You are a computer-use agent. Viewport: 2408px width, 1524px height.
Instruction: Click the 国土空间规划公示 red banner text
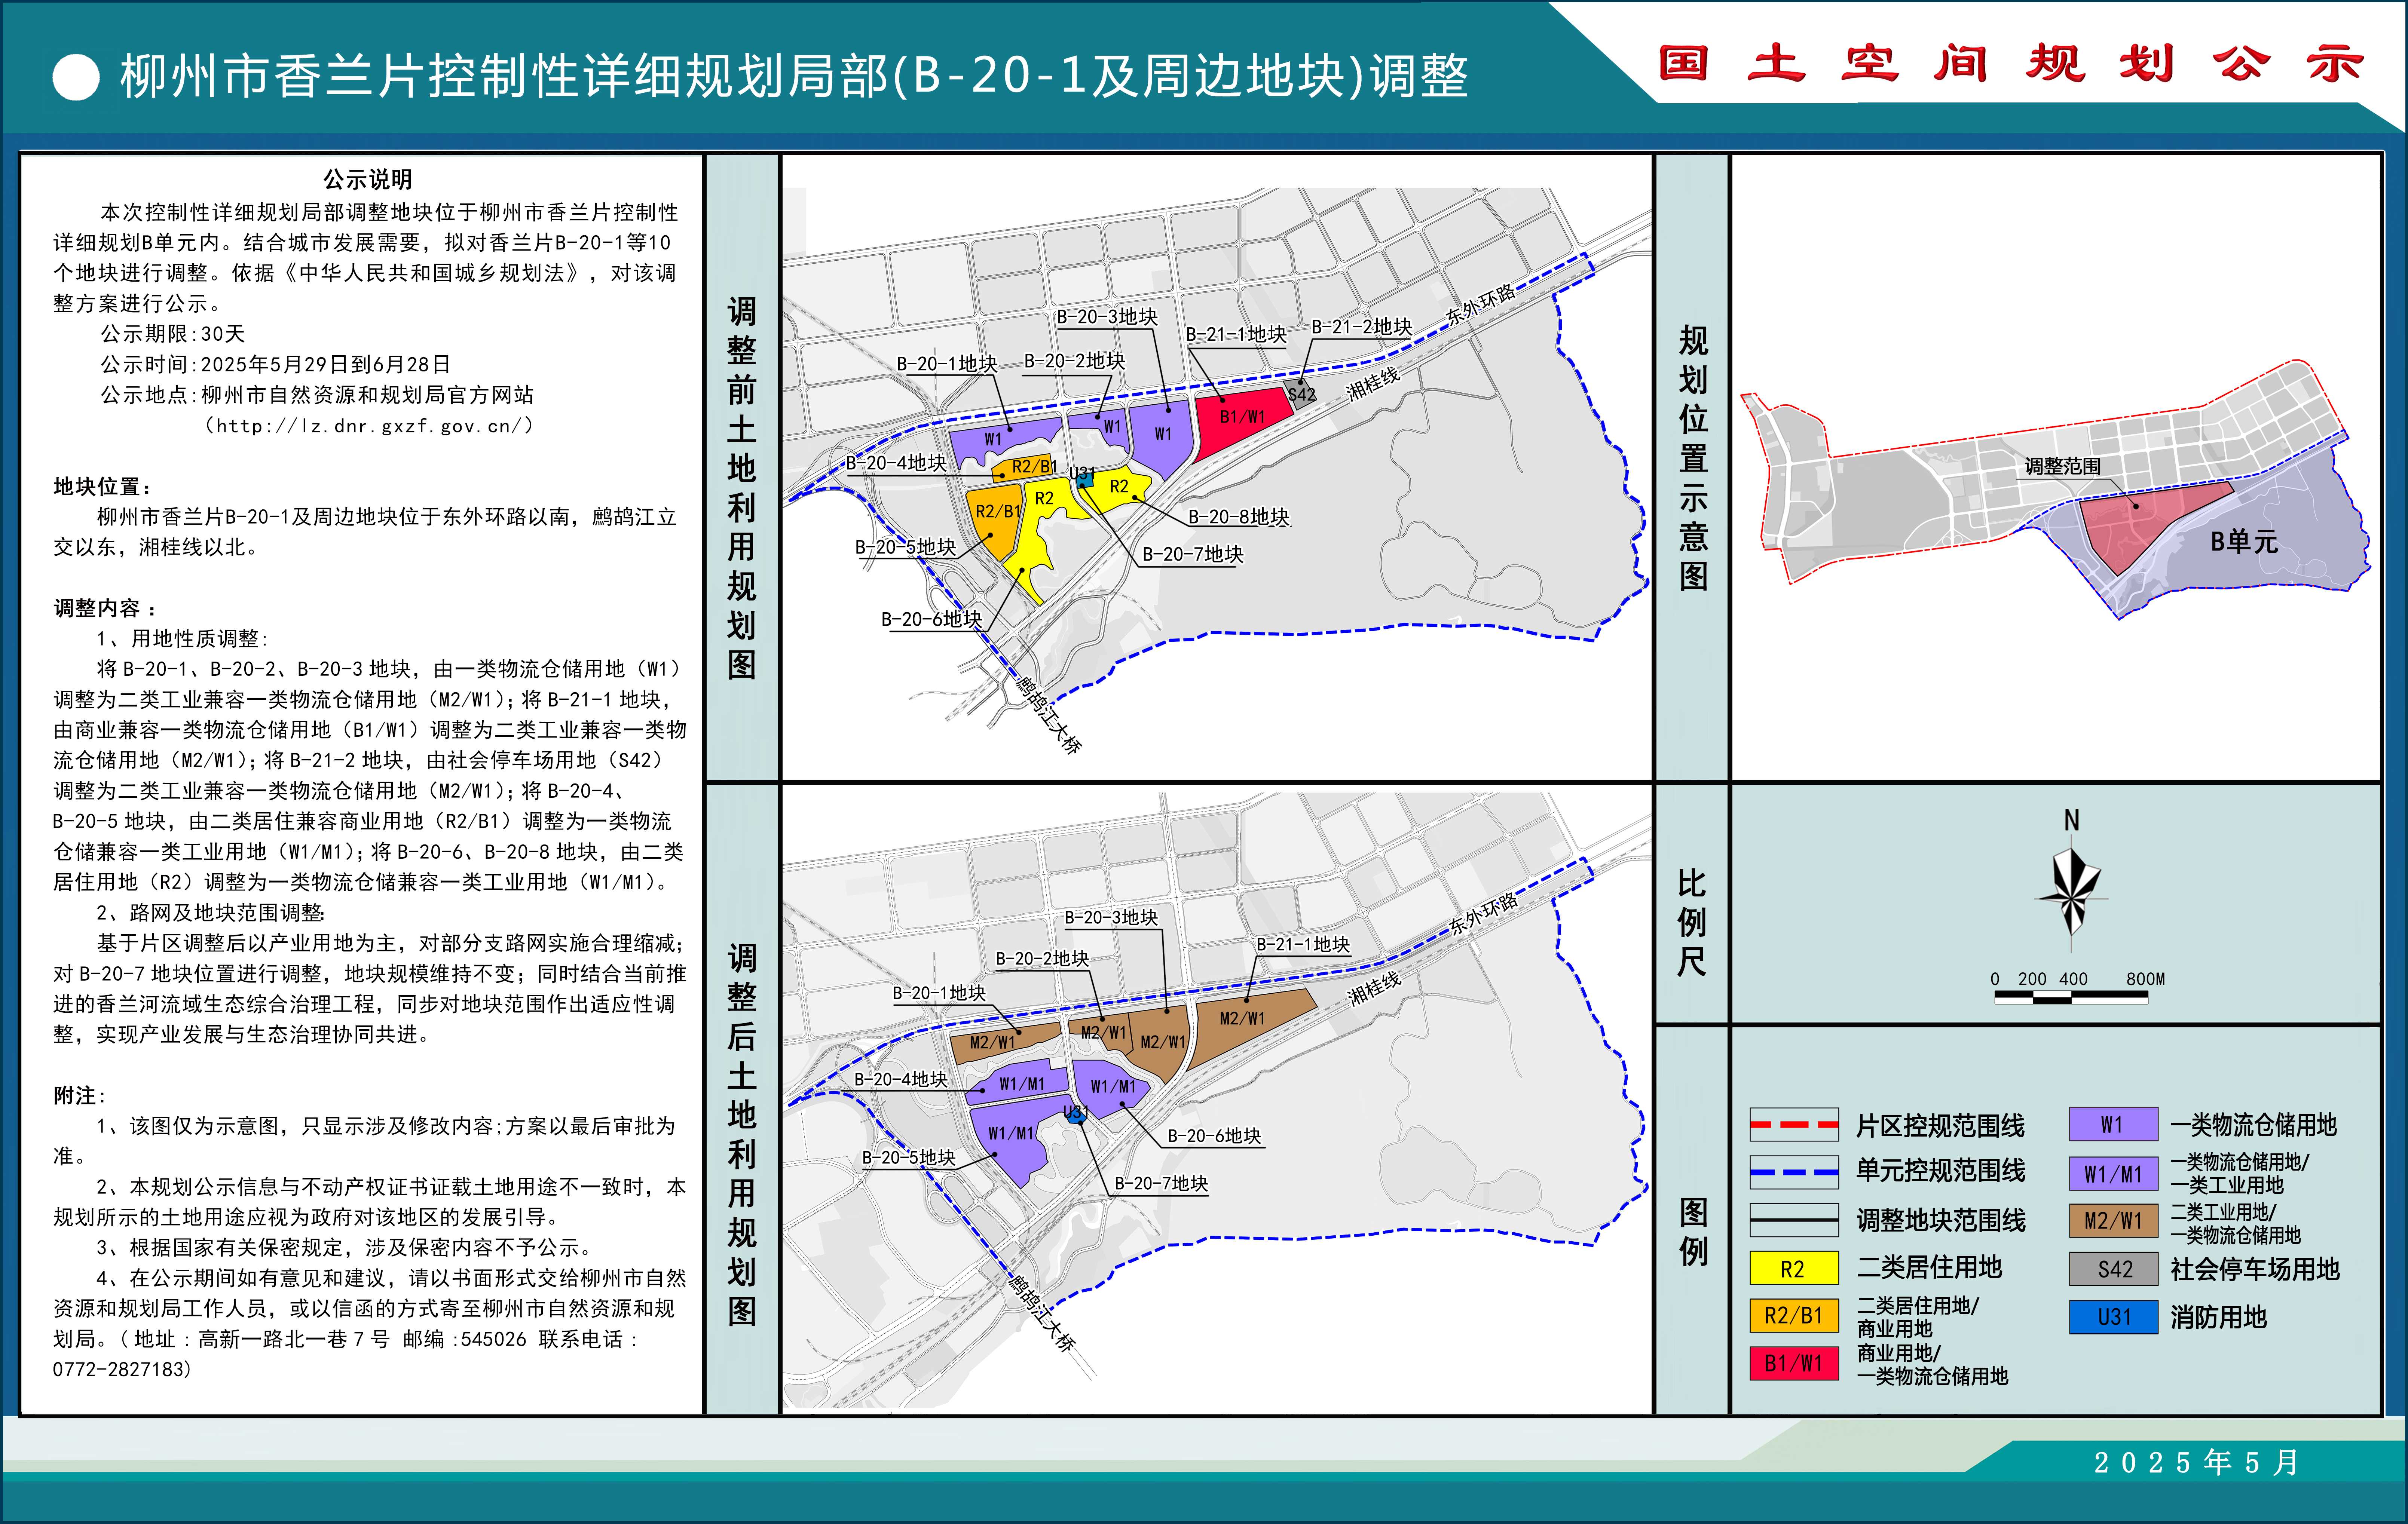[x=2011, y=64]
